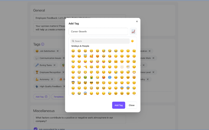
Task: Select the head-bandage face emoji
Action: [x=79, y=77]
